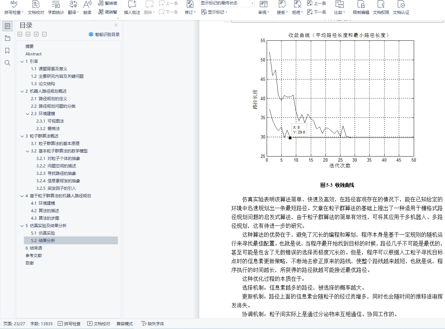445x329 pixels.
Task: Convert text with 繁转简
Action: click(108, 3)
